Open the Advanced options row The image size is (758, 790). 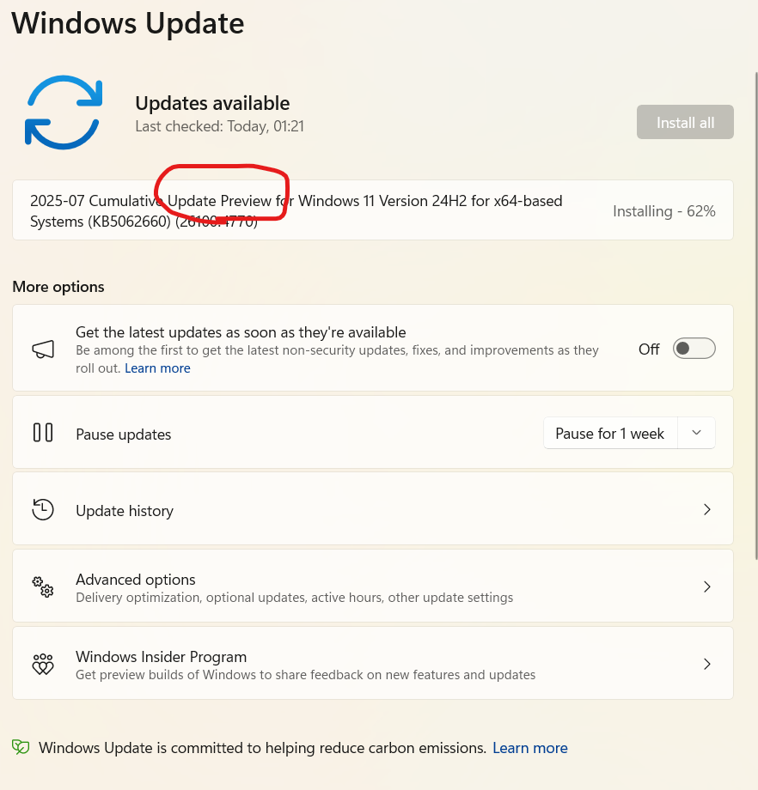click(x=373, y=586)
